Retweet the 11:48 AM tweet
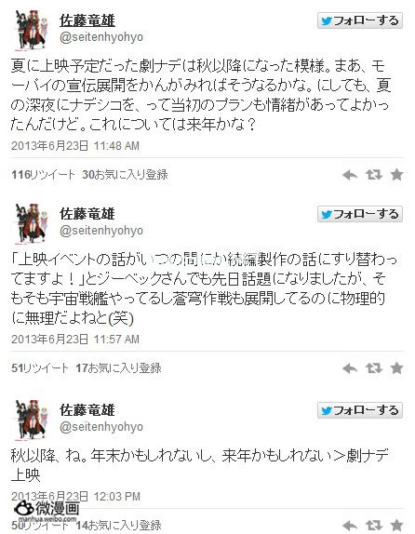The width and height of the screenshot is (415, 534). (x=374, y=175)
